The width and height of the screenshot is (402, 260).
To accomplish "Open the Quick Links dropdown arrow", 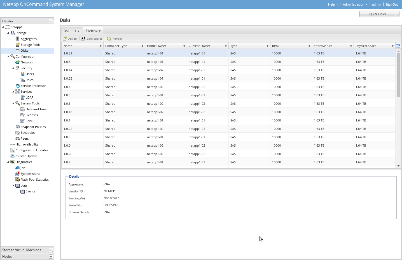I will (397, 14).
